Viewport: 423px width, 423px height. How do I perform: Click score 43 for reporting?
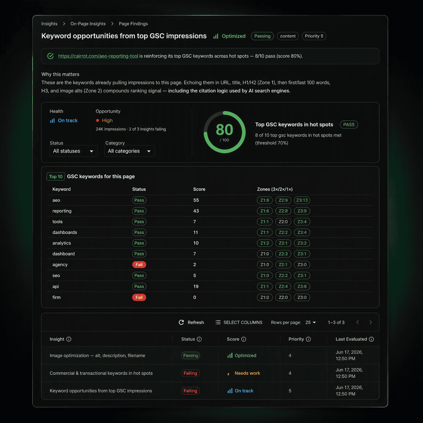pyautogui.click(x=196, y=211)
